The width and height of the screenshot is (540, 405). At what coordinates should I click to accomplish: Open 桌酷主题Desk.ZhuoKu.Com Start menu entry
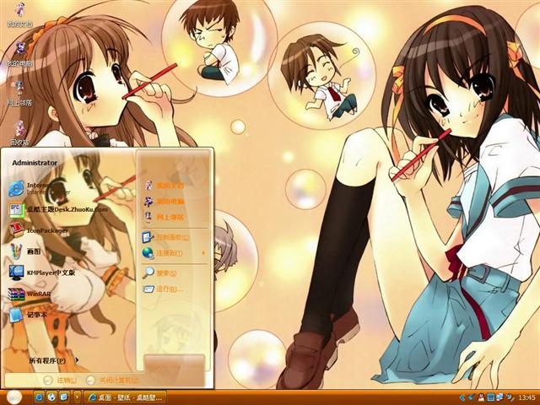(58, 209)
